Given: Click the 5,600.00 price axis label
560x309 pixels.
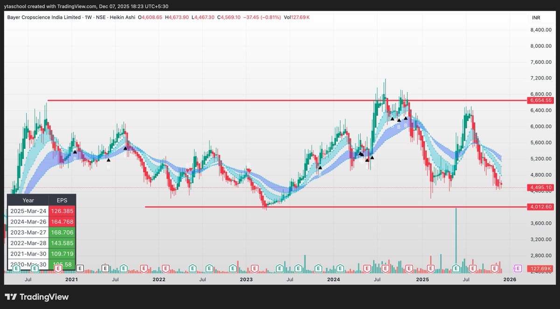Looking at the screenshot, I should click(540, 143).
